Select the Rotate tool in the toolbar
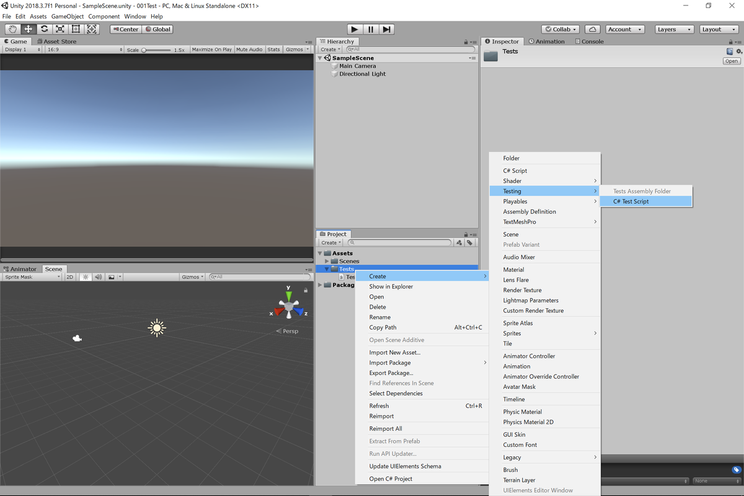The width and height of the screenshot is (744, 496). (45, 29)
